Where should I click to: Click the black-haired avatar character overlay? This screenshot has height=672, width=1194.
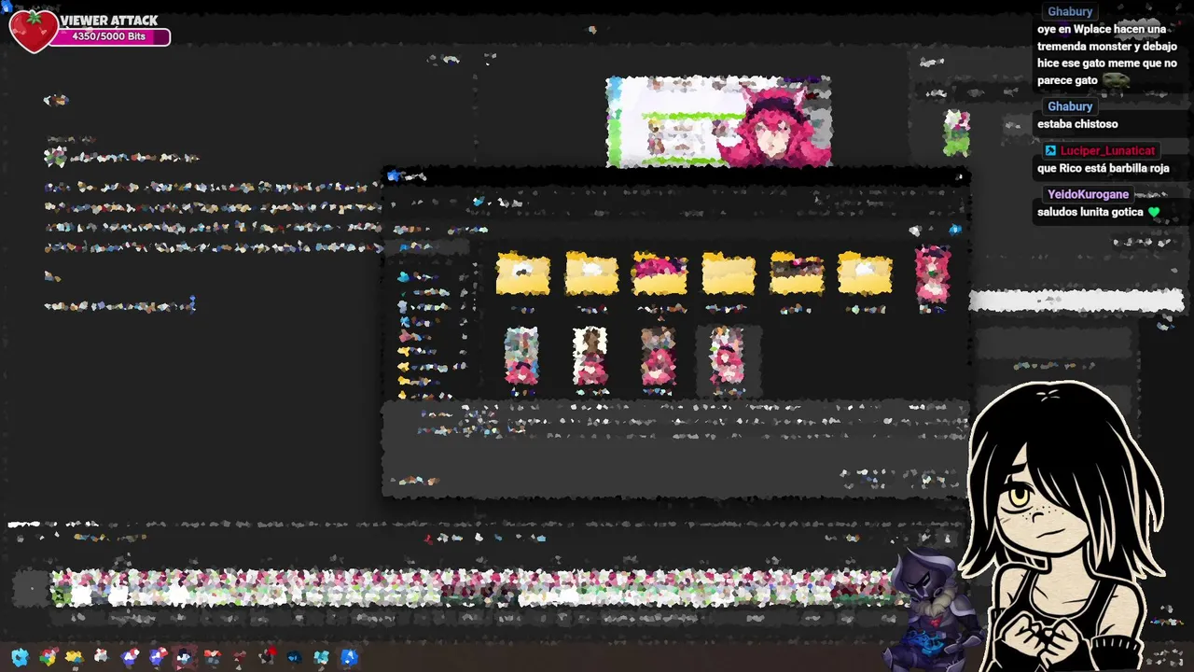(1063, 527)
